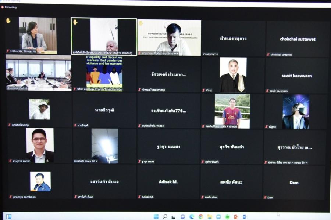331x220 pixels.
Task: Click raised hand icon on USEmbBK Thiwari tile
Action: [x=8, y=21]
